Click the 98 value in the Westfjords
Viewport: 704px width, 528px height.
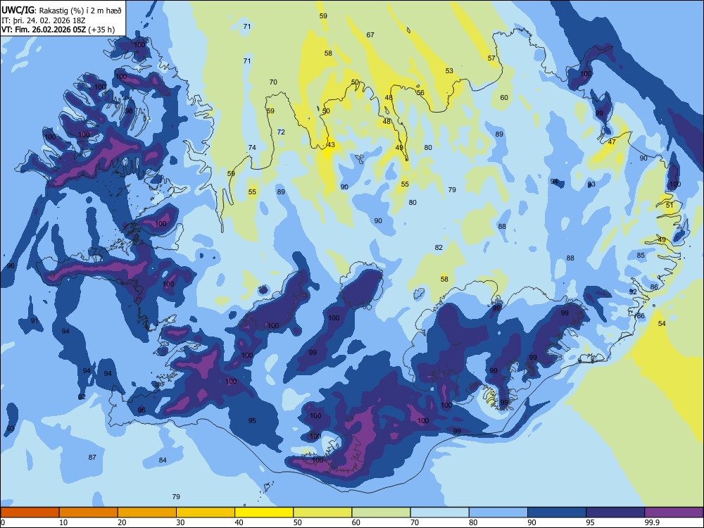129,111
